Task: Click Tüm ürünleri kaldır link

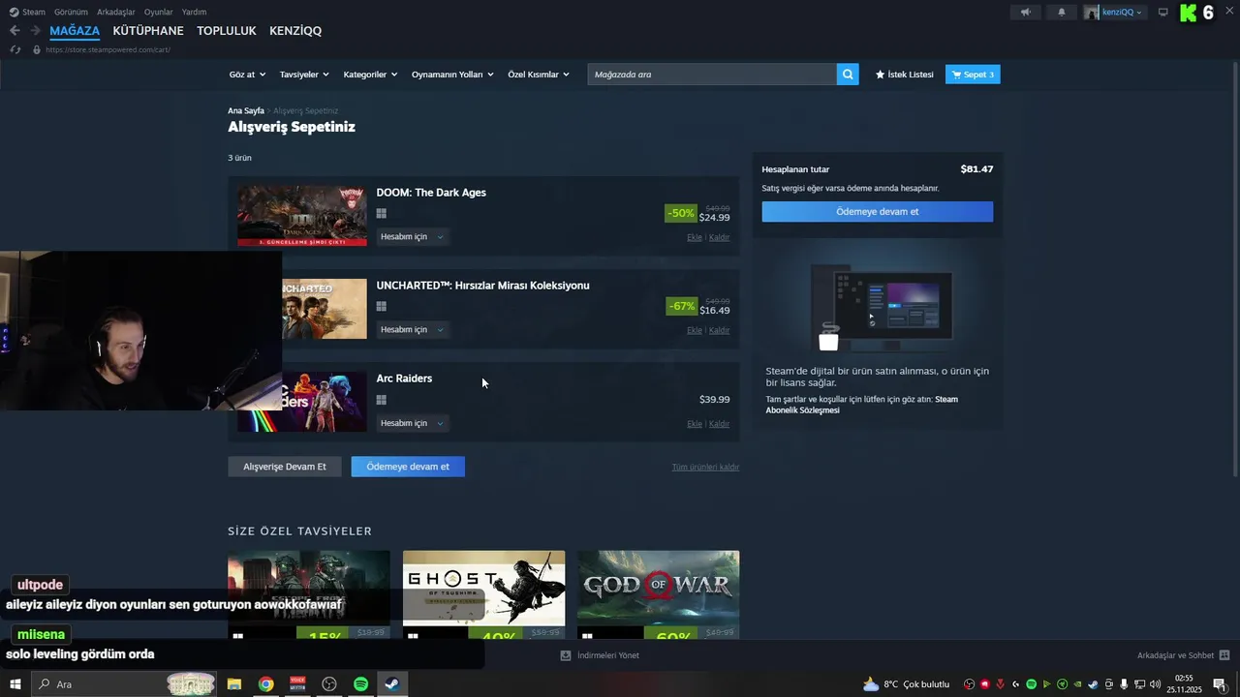Action: click(x=705, y=468)
